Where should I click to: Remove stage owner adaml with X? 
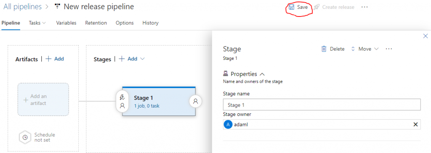415,125
